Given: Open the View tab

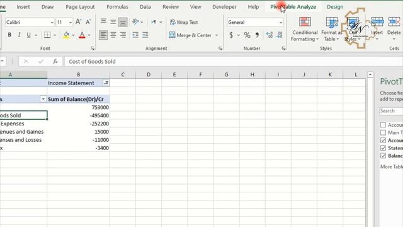Looking at the screenshot, I should (195, 7).
